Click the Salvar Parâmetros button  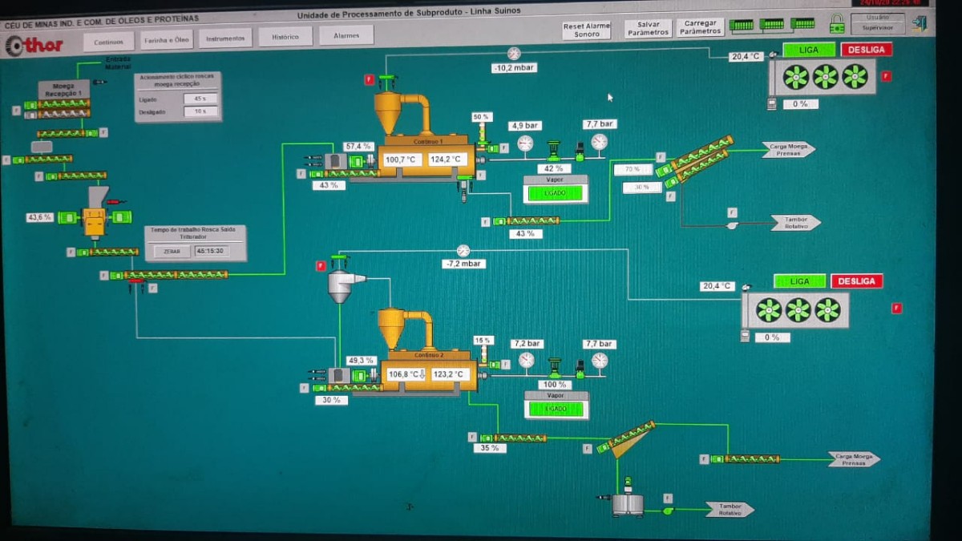(x=648, y=29)
